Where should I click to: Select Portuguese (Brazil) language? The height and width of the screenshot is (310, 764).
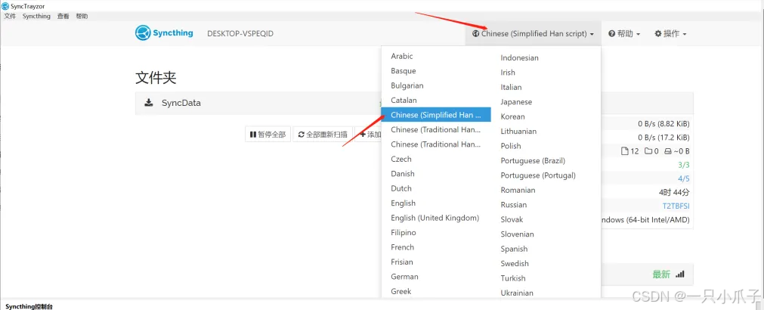[546, 160]
